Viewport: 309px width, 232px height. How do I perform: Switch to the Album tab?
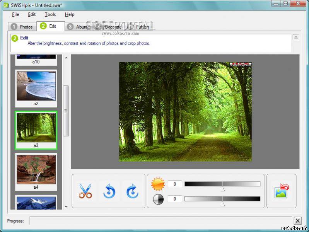pyautogui.click(x=77, y=27)
